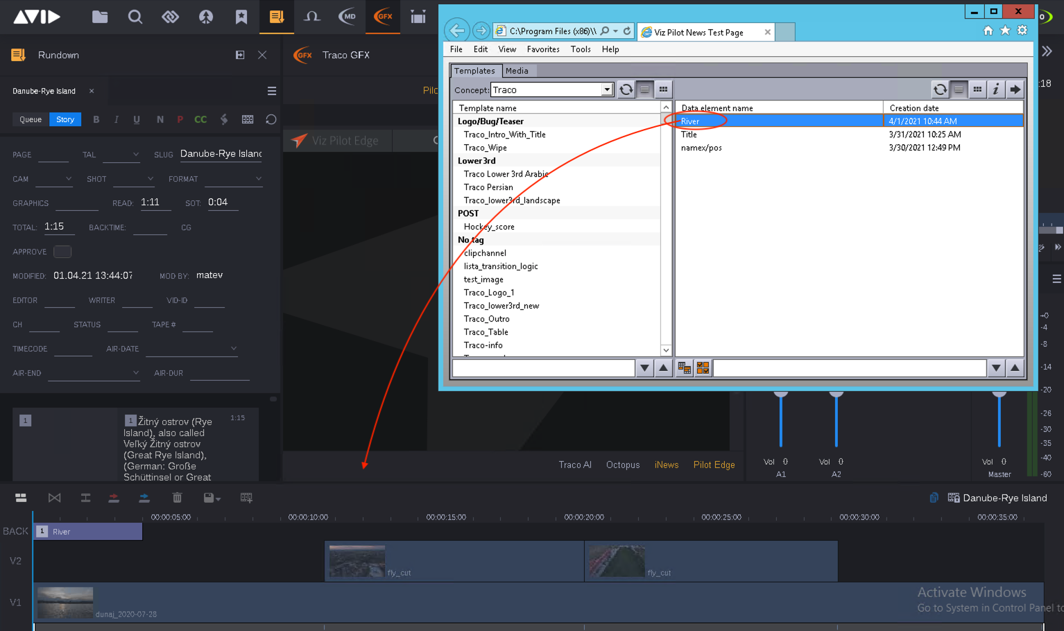
Task: Click the right arrow icon in data elements toolbar
Action: pos(1015,89)
